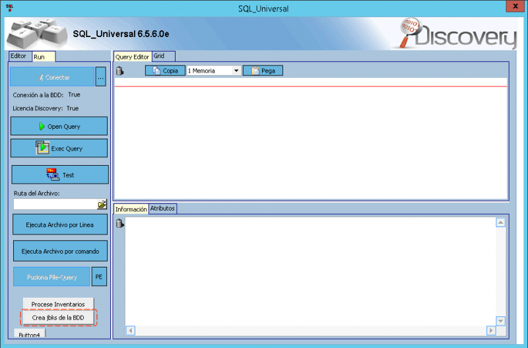Click the SQL_Universal 6.5.6.0e heading
528x348 pixels.
121,34
